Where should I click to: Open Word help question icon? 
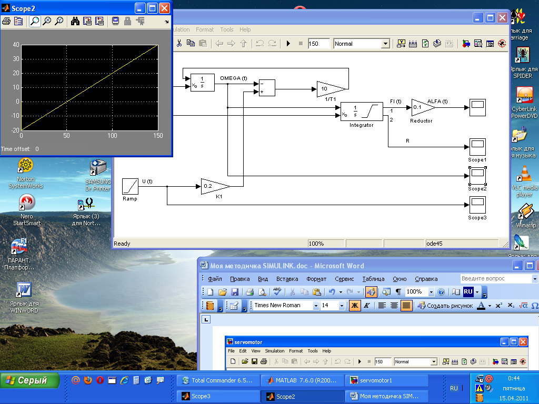(442, 292)
